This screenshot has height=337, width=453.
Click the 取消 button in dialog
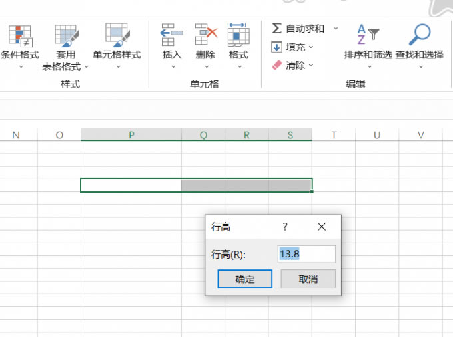[308, 279]
